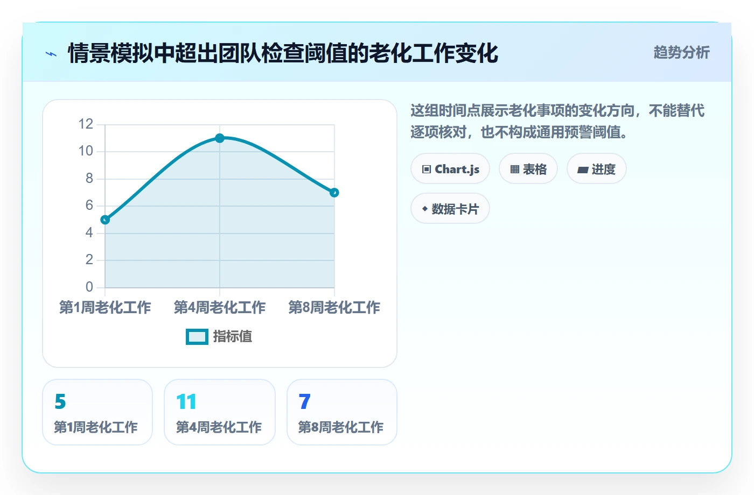
Task: Click the table grid icon in 表格 tag
Action: pyautogui.click(x=515, y=169)
